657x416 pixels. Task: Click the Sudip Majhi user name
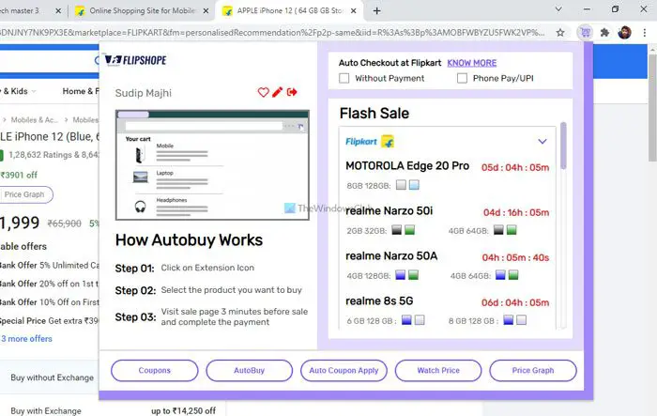(x=144, y=93)
